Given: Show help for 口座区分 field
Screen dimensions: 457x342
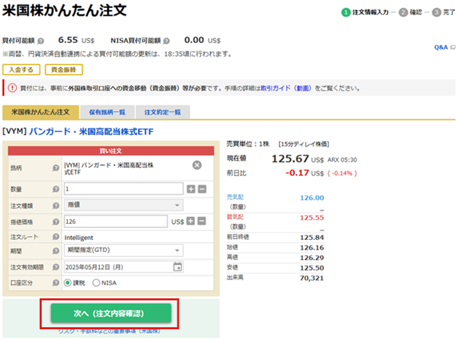Looking at the screenshot, I should coord(56,283).
